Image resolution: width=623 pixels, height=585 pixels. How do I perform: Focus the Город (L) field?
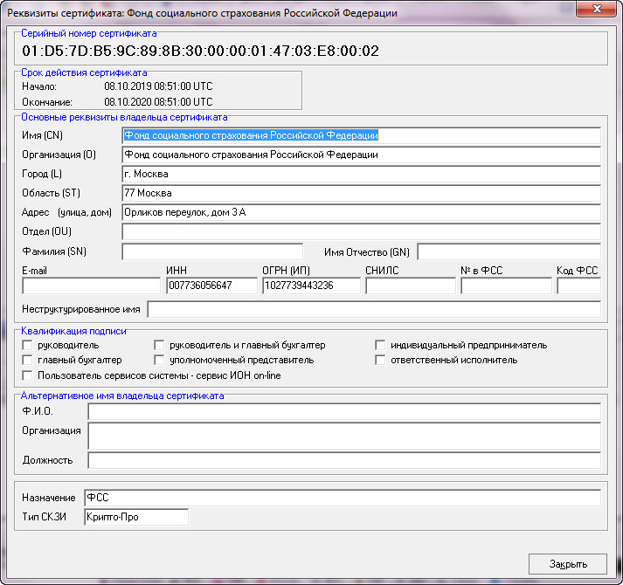[361, 174]
